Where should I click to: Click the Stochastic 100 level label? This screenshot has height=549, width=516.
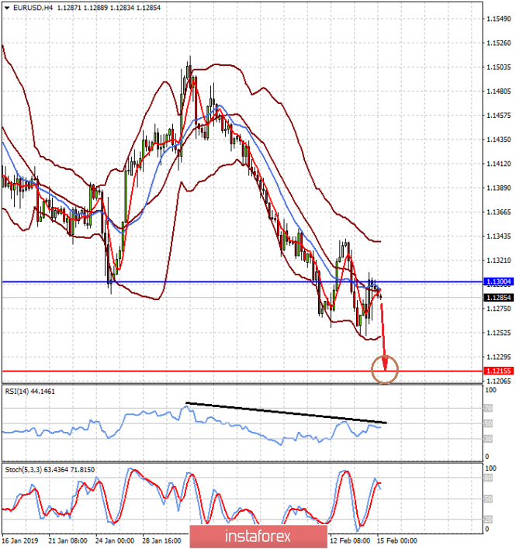click(x=490, y=469)
